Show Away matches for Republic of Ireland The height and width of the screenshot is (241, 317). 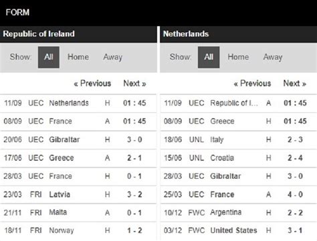click(x=113, y=57)
